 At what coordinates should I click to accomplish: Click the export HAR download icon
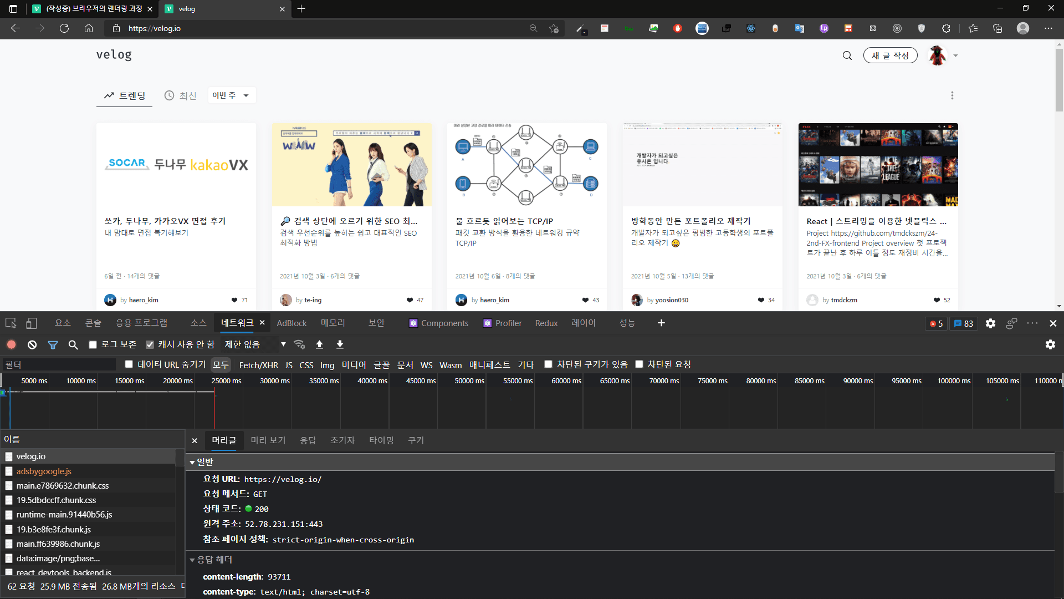click(x=340, y=344)
